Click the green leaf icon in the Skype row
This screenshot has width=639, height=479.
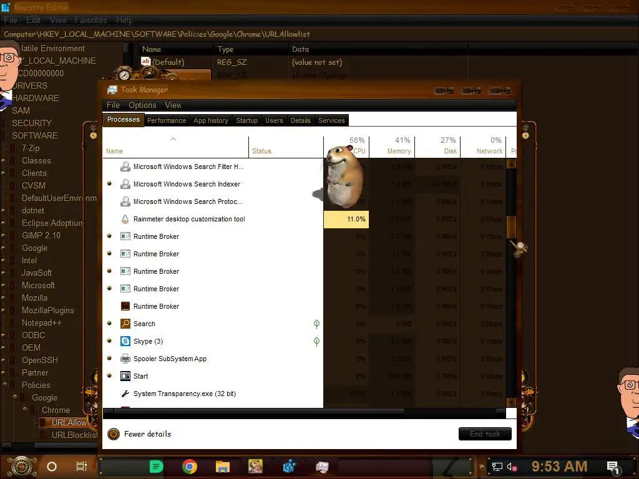[x=316, y=342]
